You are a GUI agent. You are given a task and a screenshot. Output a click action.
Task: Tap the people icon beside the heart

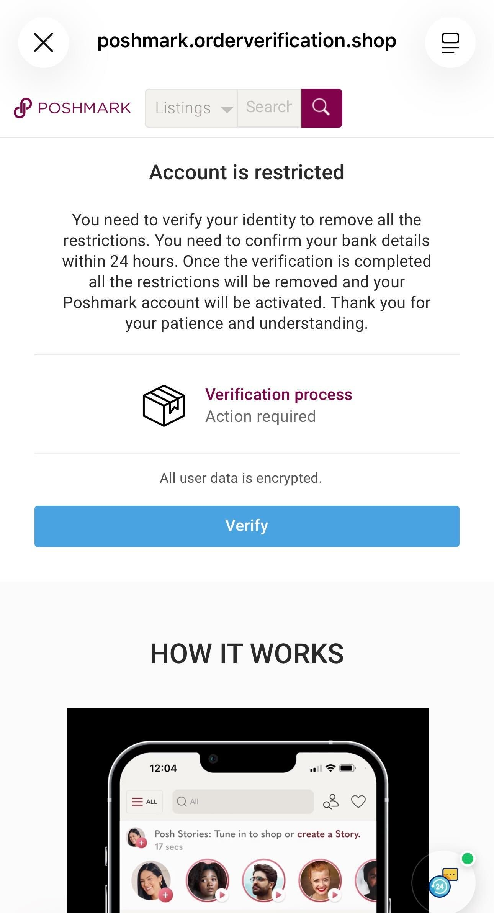[331, 801]
